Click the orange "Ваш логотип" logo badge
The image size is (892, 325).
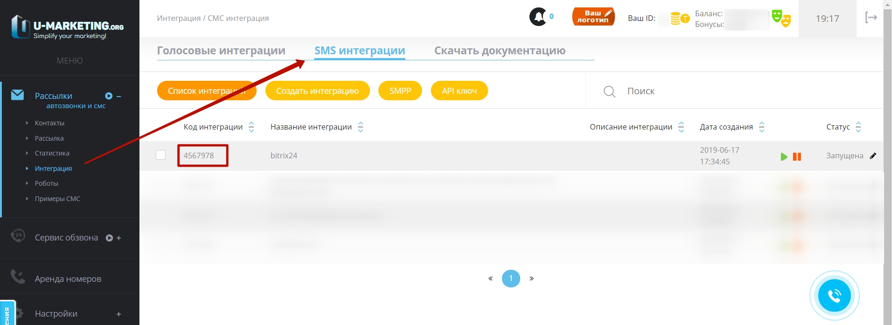click(593, 17)
